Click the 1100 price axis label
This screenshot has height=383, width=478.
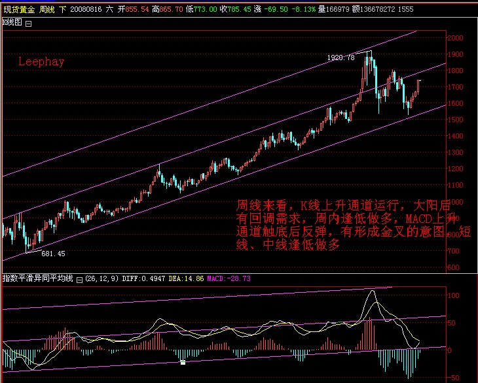tap(455, 185)
